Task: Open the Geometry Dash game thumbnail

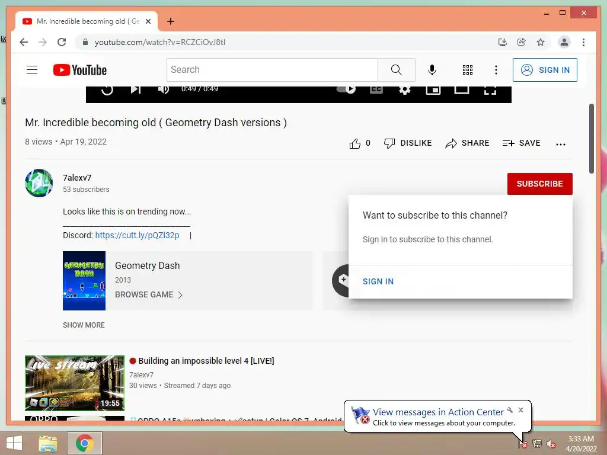Action: click(x=84, y=281)
